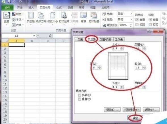Open the 打印标题 print titles icon
This screenshot has height=124, width=167.
pyautogui.click(x=94, y=17)
